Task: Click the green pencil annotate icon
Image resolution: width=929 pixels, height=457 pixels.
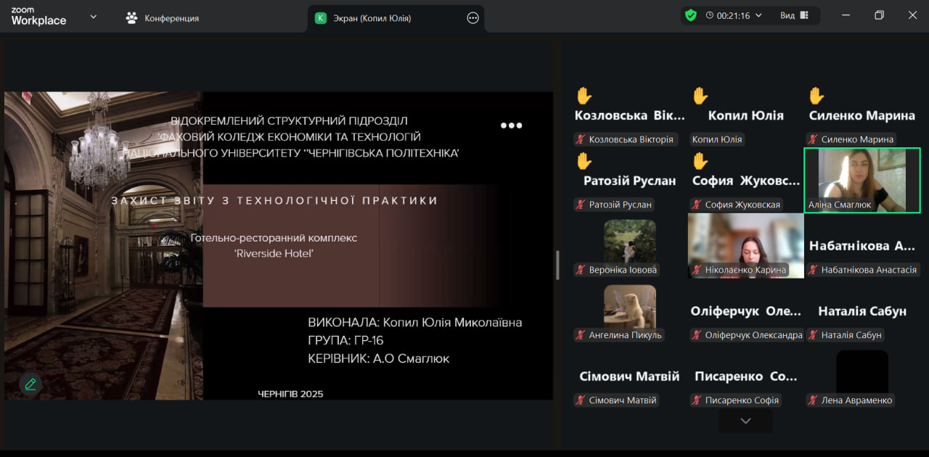Action: [x=30, y=384]
